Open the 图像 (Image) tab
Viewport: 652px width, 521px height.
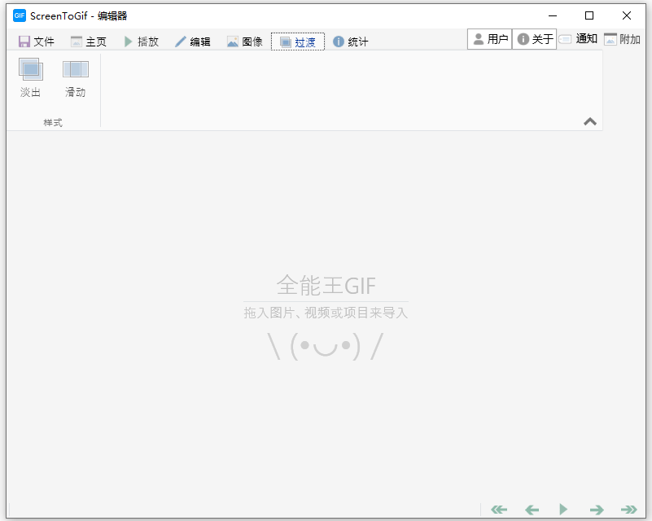(244, 42)
